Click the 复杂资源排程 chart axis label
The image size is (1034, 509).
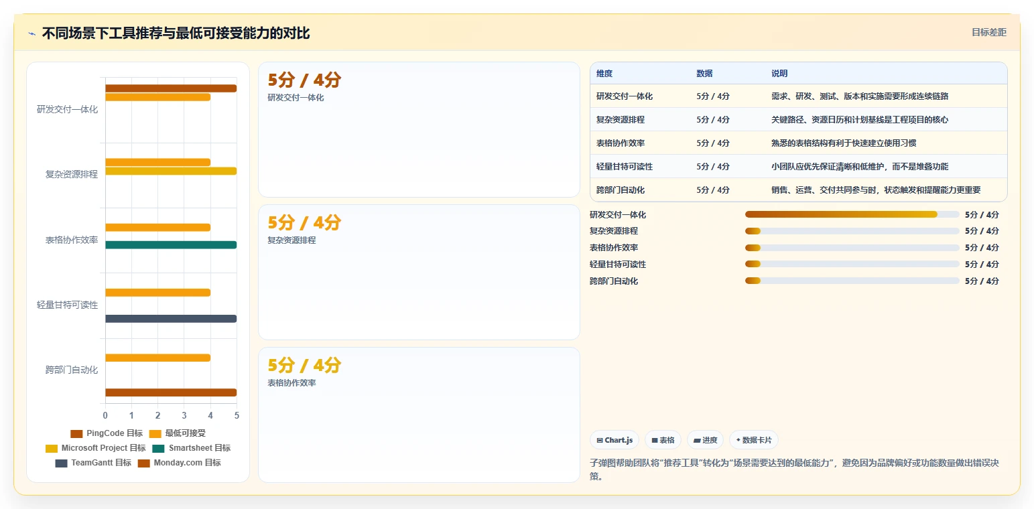[x=72, y=174]
